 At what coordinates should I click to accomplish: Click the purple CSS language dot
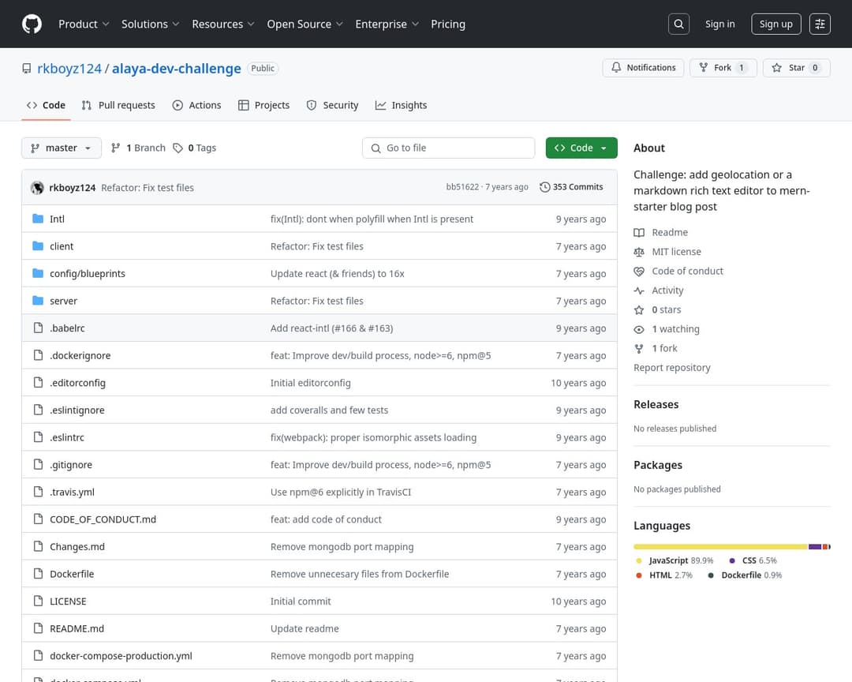[732, 560]
